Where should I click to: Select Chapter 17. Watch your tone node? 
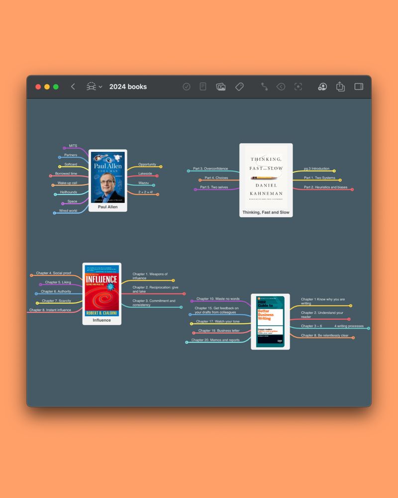(218, 321)
